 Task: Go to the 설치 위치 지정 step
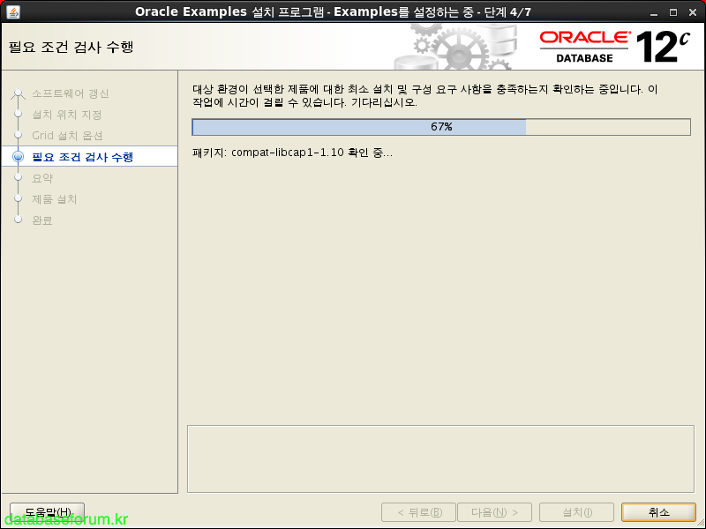tap(67, 115)
